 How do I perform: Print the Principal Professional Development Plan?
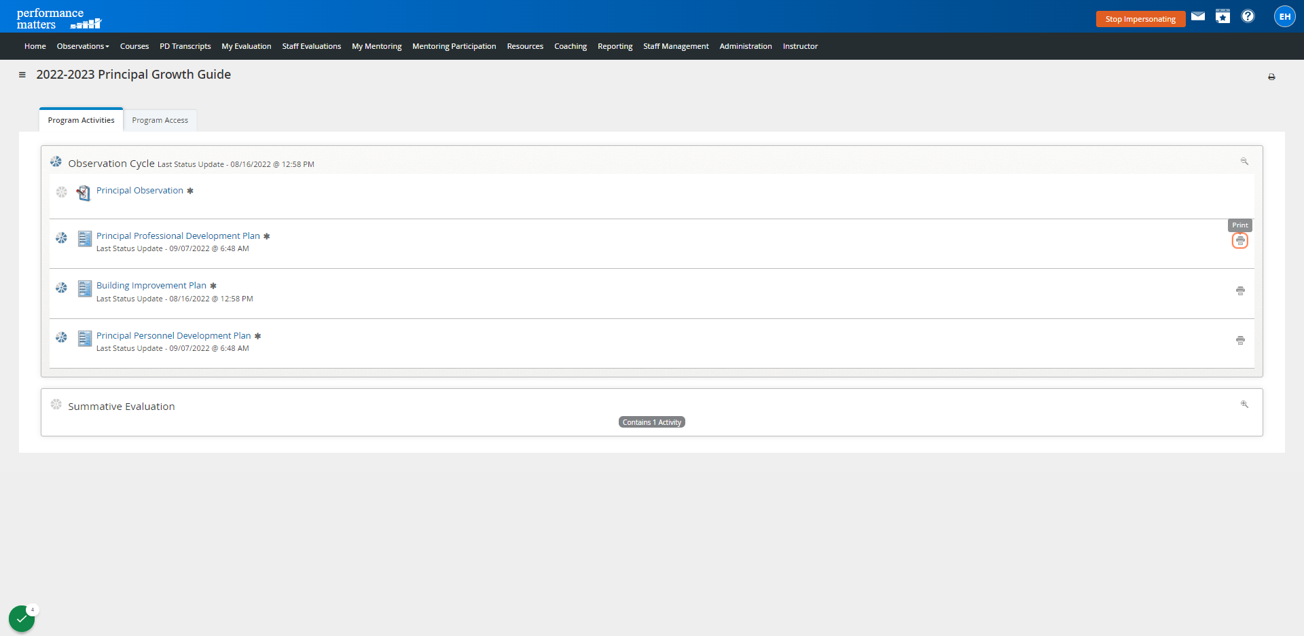tap(1240, 241)
